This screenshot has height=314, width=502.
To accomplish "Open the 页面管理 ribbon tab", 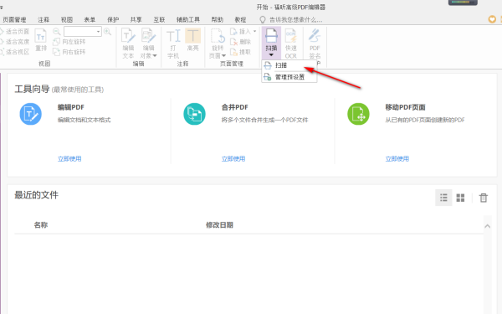I will (14, 20).
